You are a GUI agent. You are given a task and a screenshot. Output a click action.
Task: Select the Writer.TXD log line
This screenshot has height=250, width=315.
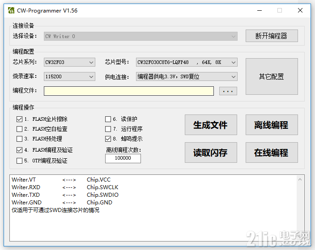[x=65, y=195]
